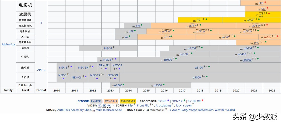Click the α7R III link
The height and width of the screenshot is (124, 281).
(x=200, y=31)
